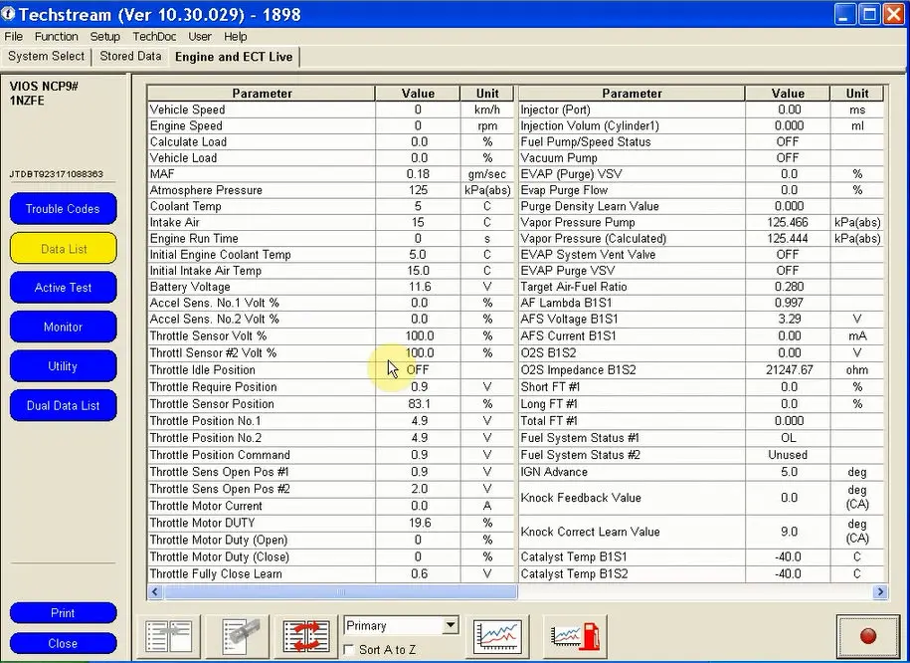910x663 pixels.
Task: Open the Help menu
Action: point(235,37)
